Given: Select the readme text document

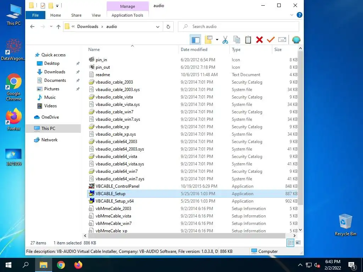Looking at the screenshot, I should click(102, 75).
